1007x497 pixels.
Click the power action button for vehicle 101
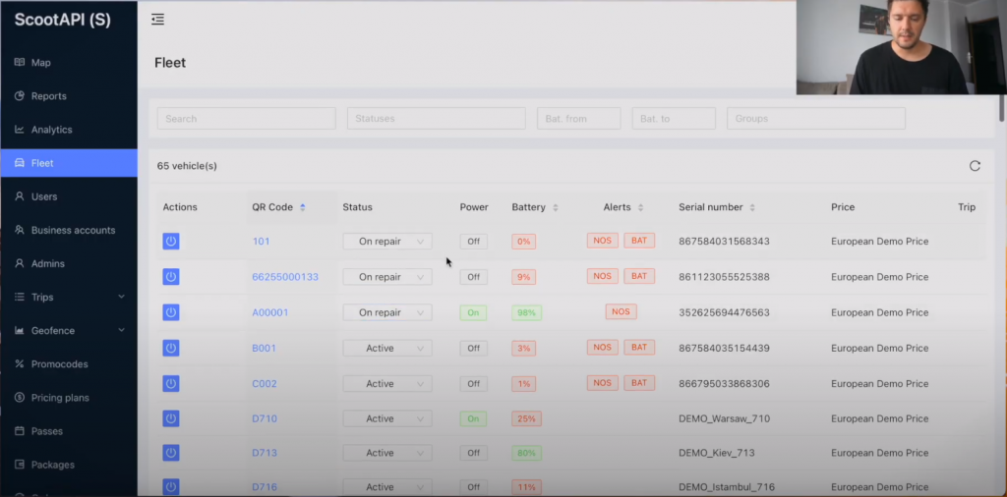[171, 242]
